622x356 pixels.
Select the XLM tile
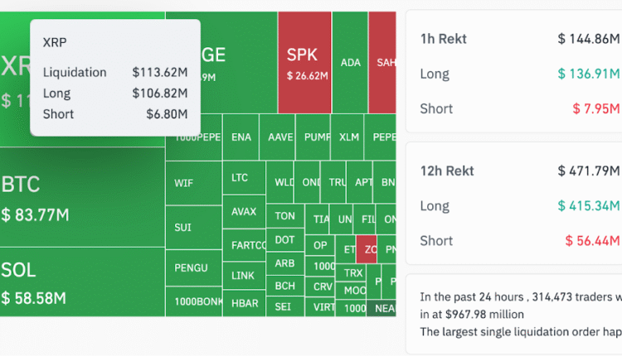point(348,137)
